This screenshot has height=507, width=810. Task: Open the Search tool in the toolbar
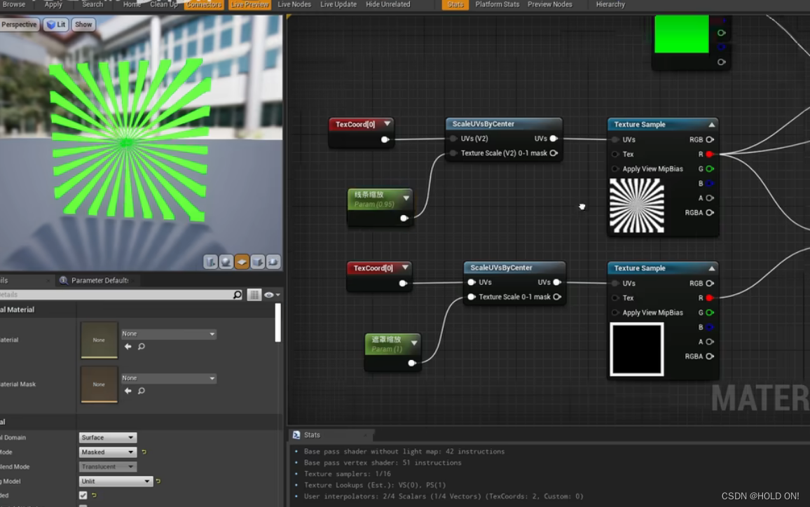92,4
